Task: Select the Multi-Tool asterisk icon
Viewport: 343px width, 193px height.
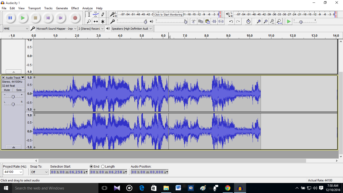Action: pos(102,22)
